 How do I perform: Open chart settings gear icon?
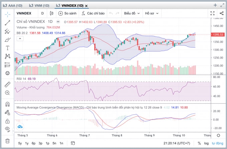point(218,135)
